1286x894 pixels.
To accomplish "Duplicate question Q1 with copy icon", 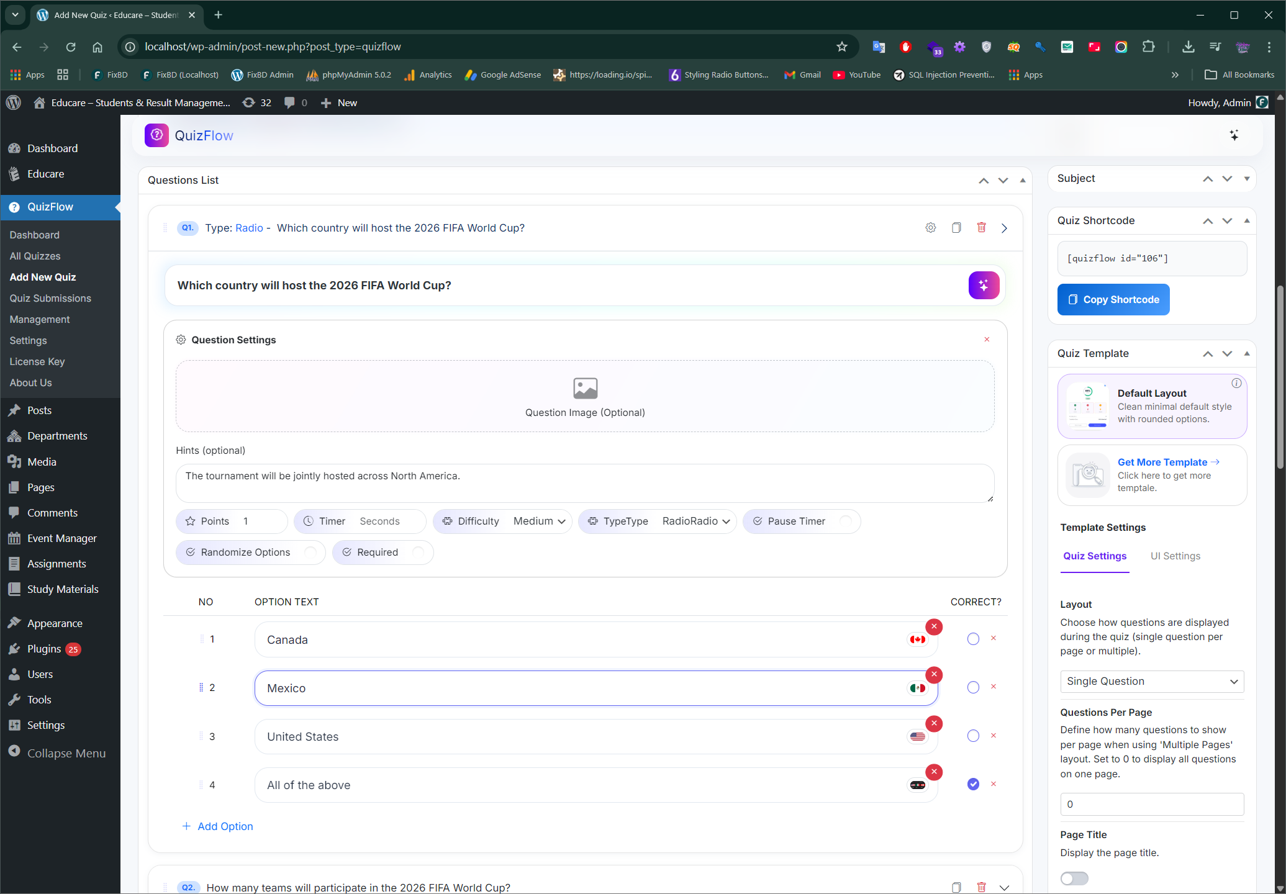I will tap(956, 228).
